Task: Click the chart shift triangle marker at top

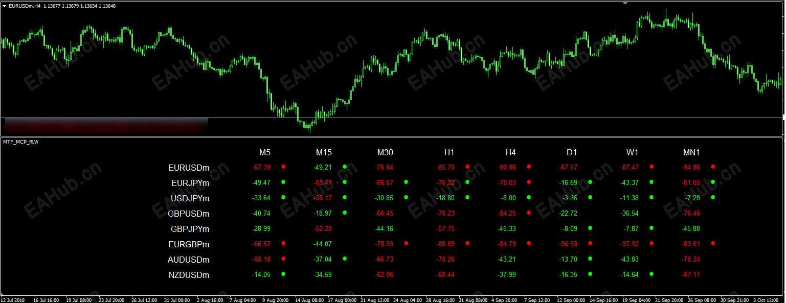Action: click(624, 3)
